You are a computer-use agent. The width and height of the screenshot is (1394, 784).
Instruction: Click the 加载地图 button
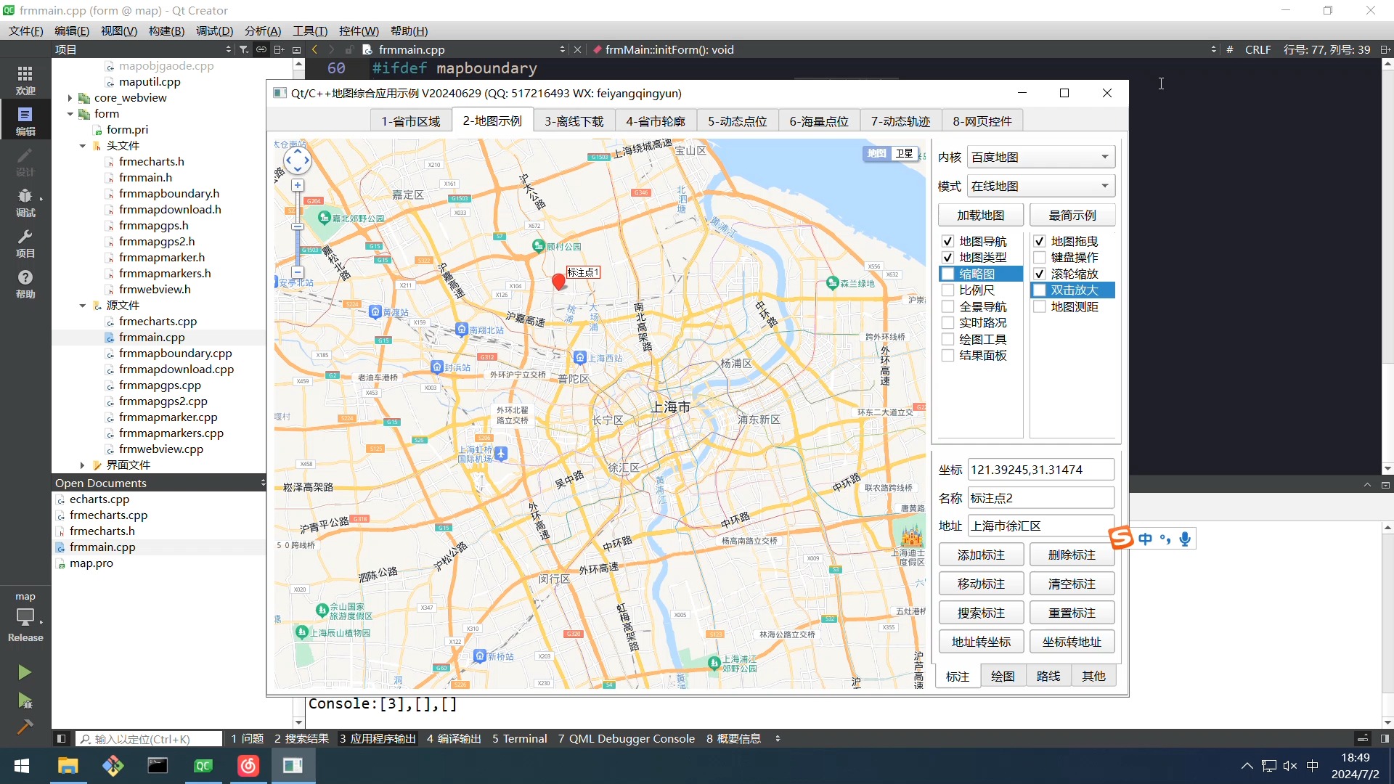pos(980,215)
